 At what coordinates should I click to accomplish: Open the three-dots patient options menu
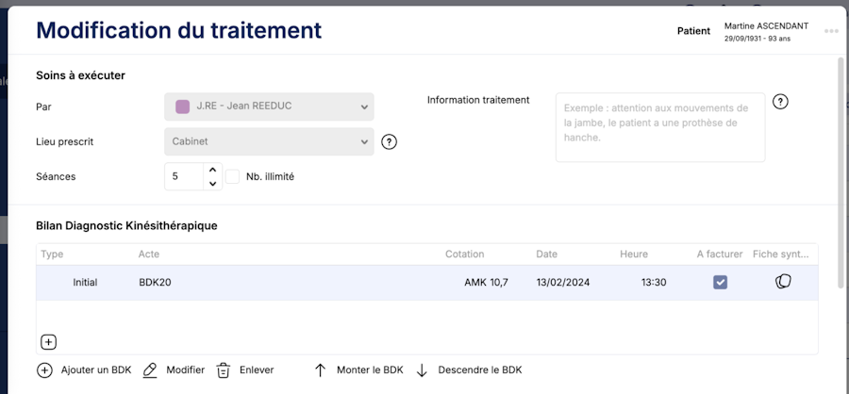(831, 31)
